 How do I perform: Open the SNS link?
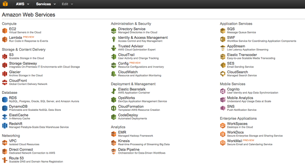(231, 106)
